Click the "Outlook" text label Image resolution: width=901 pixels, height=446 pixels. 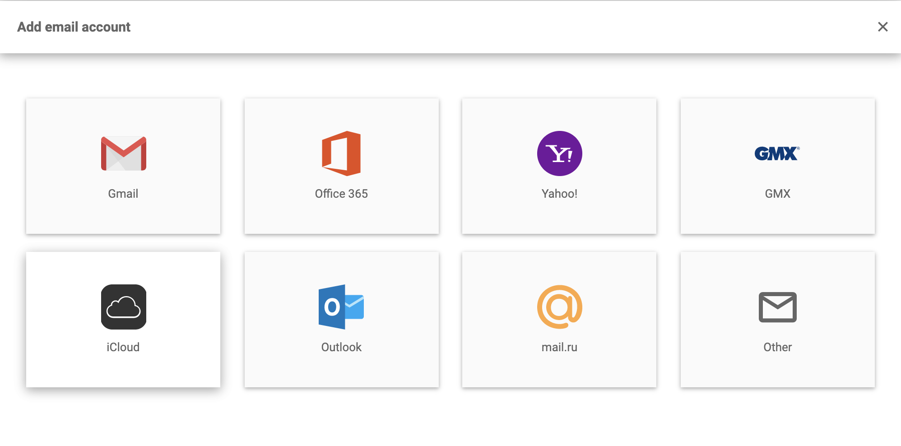tap(341, 347)
